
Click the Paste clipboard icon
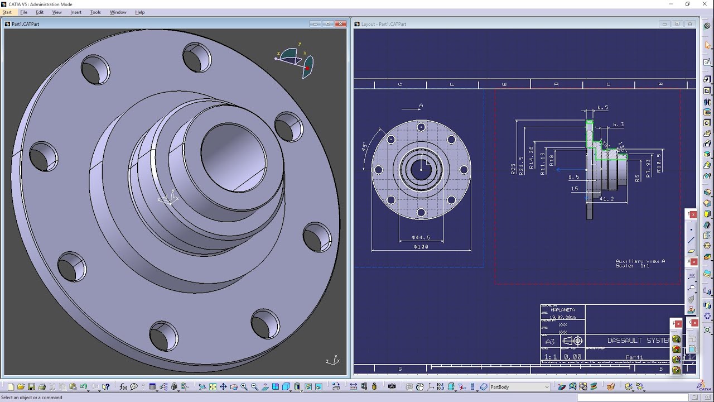[x=73, y=386]
